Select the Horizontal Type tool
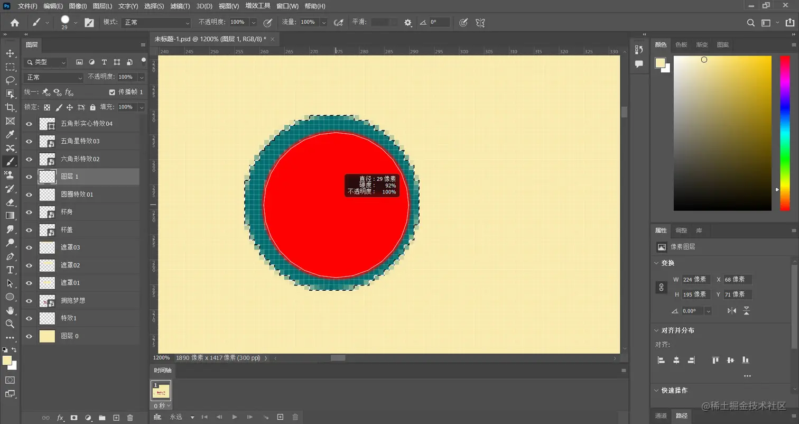Viewport: 799px width, 424px height. pos(11,270)
